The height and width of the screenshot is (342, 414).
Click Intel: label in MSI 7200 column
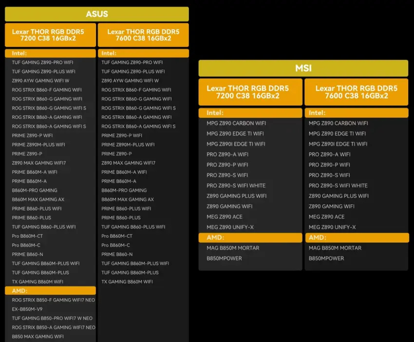point(215,113)
